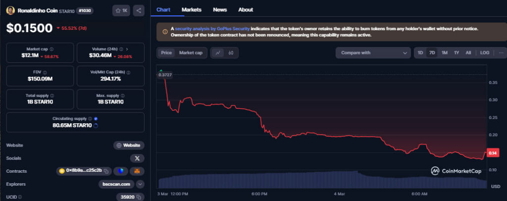This screenshot has height=201, width=507.
Task: Click the price $0.1500
Action: (x=29, y=28)
